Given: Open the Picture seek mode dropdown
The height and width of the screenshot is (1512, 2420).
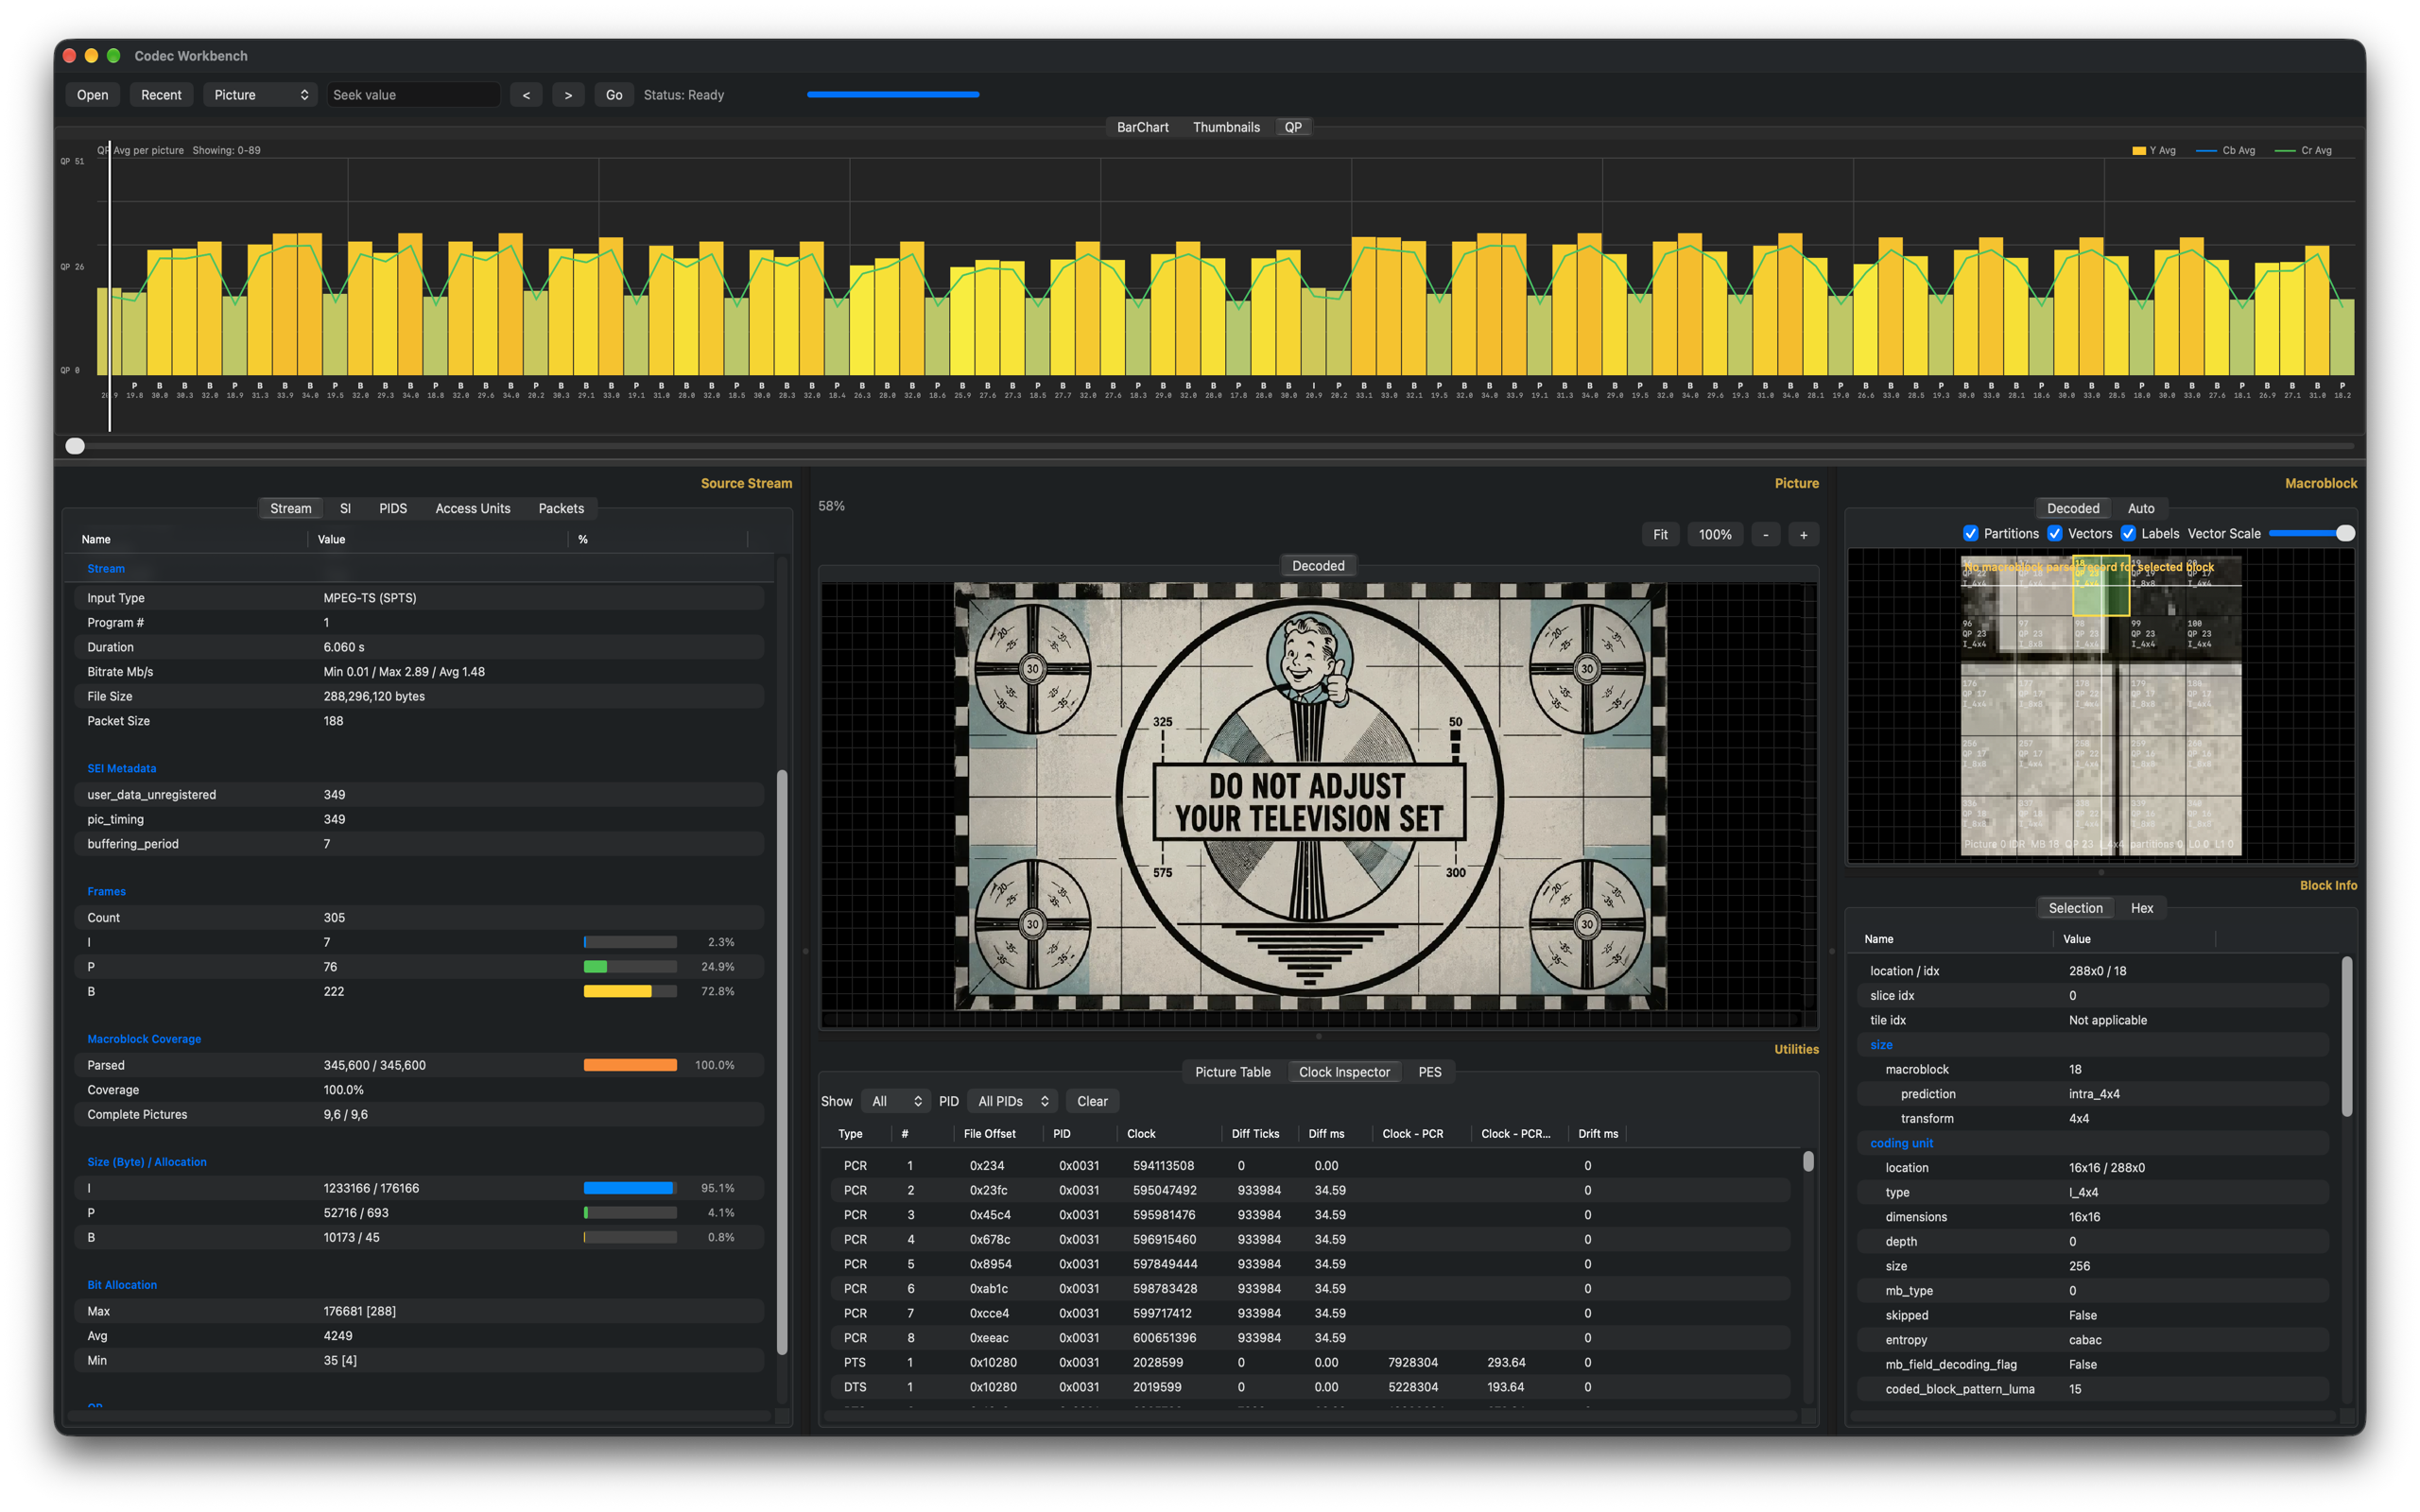Looking at the screenshot, I should (x=261, y=95).
